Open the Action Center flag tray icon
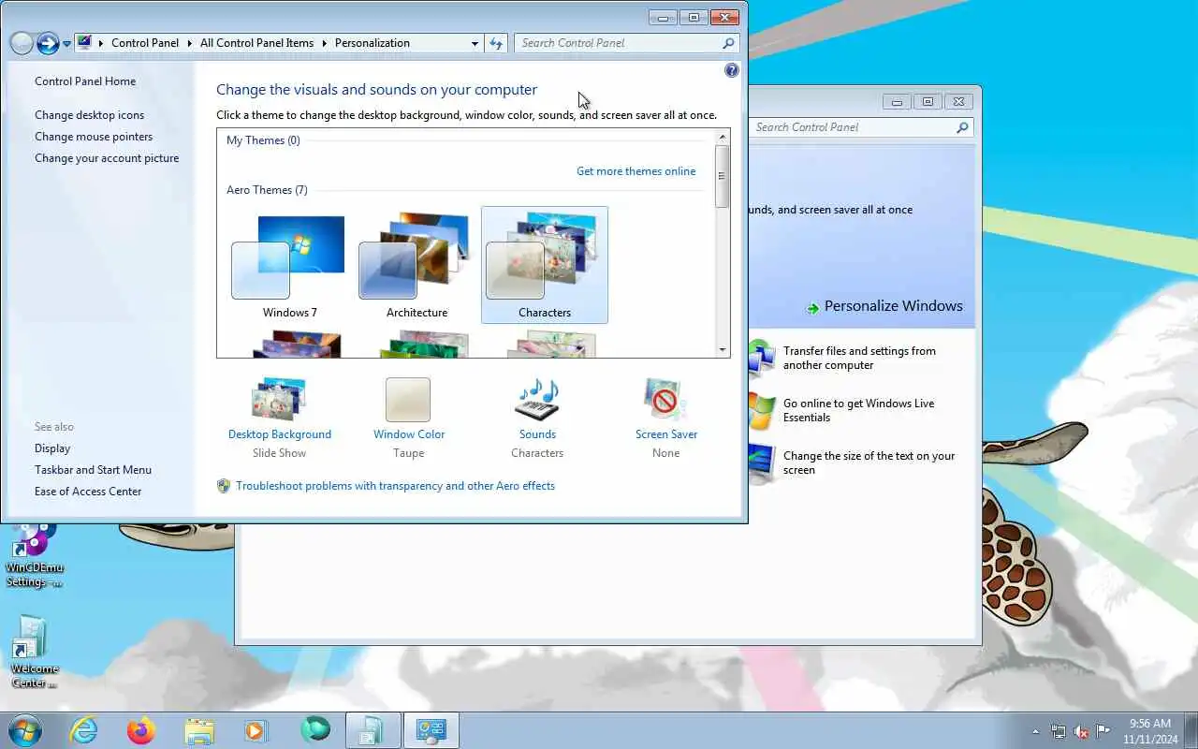Screen dimensions: 1198x749 tap(1103, 731)
